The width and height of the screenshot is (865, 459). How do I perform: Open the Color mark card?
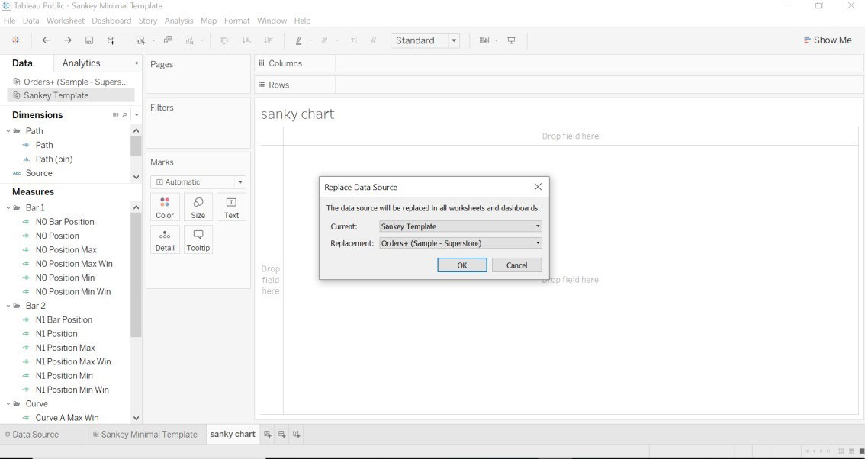click(165, 206)
